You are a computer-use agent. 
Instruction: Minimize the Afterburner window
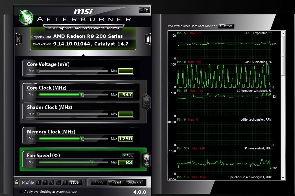coord(141,10)
